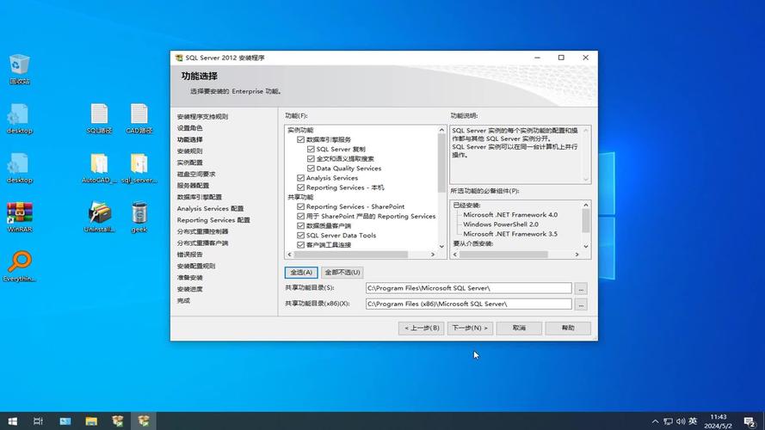The image size is (765, 430).
Task: Toggle the 全文和语义提取搜索 checkbox
Action: coord(311,158)
